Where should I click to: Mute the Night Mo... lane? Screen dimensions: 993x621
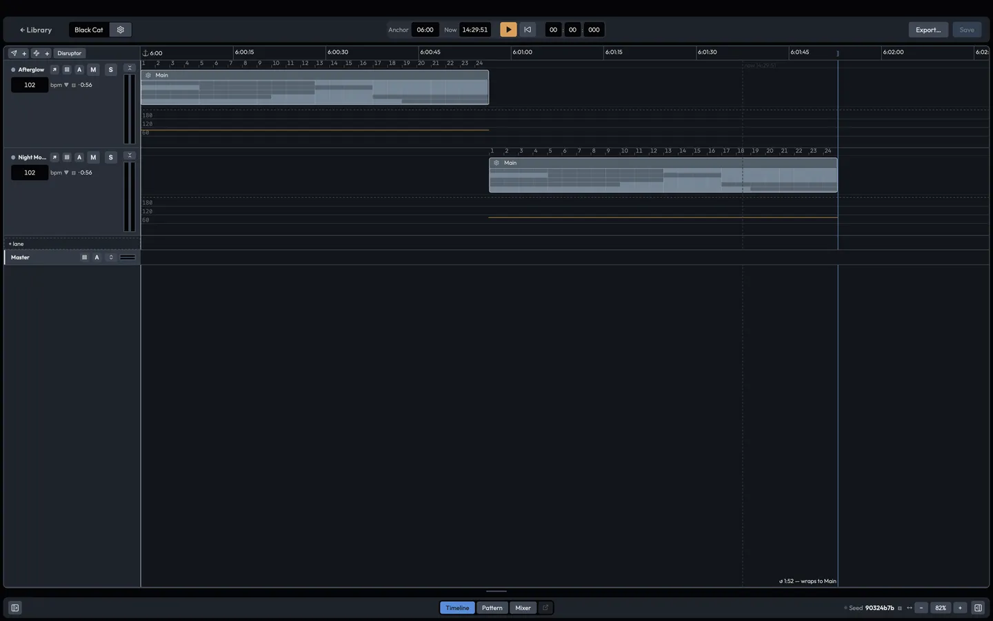(94, 157)
